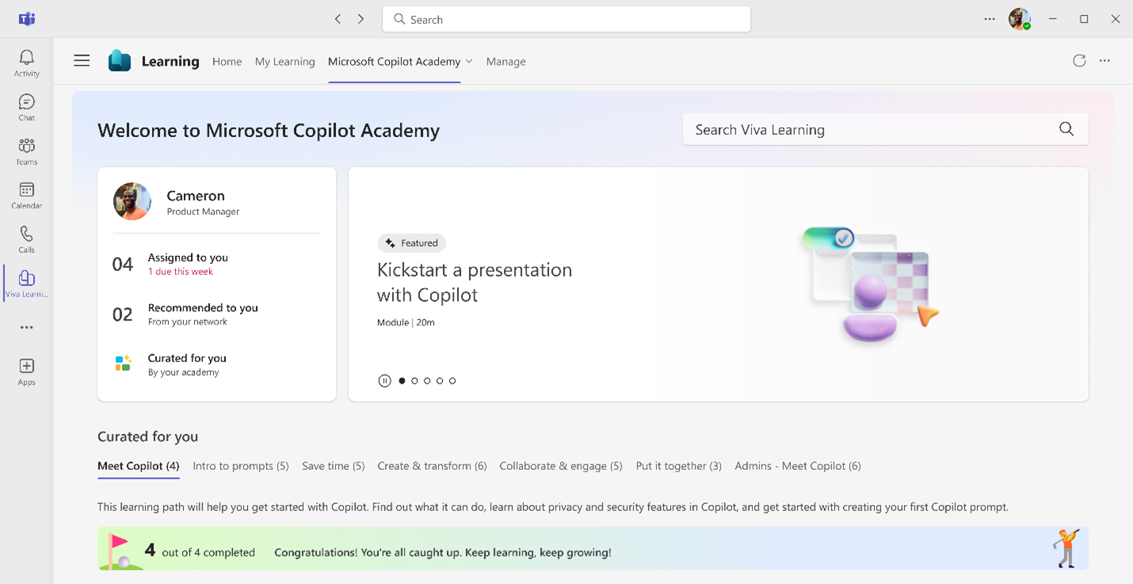1133x584 pixels.
Task: Click the Viva Learning search magnifier
Action: (1066, 129)
